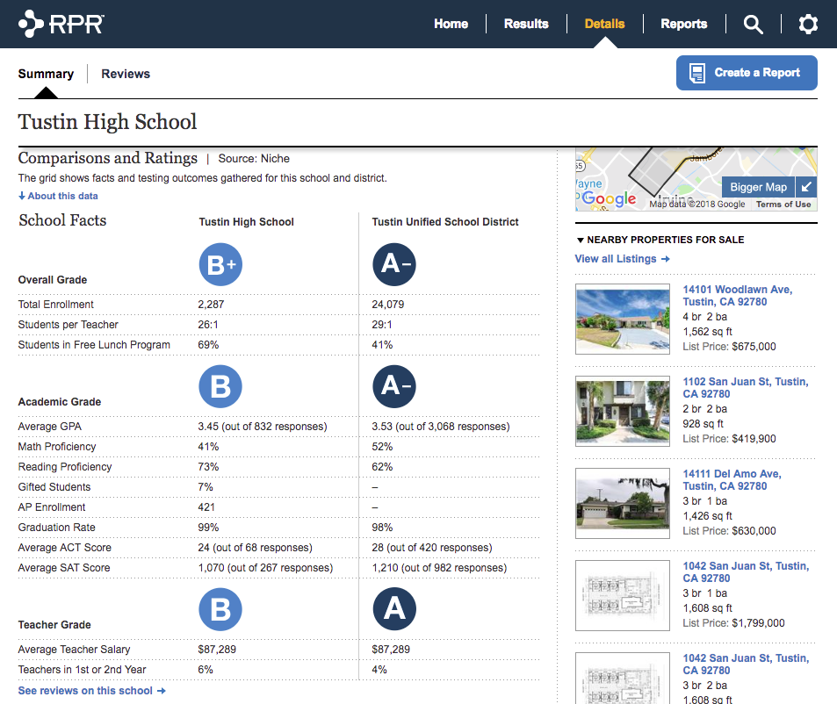
Task: Open the Results menu
Action: click(526, 24)
